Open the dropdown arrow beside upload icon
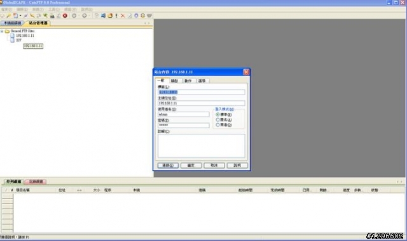Viewport: 407px width, 241px height. (x=89, y=16)
